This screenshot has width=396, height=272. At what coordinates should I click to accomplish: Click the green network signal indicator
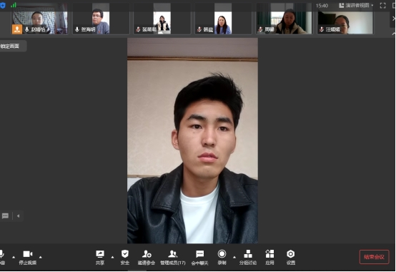click(14, 5)
